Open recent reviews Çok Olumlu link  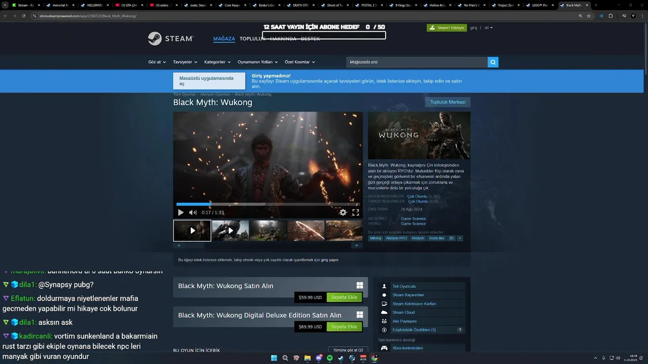(x=417, y=196)
